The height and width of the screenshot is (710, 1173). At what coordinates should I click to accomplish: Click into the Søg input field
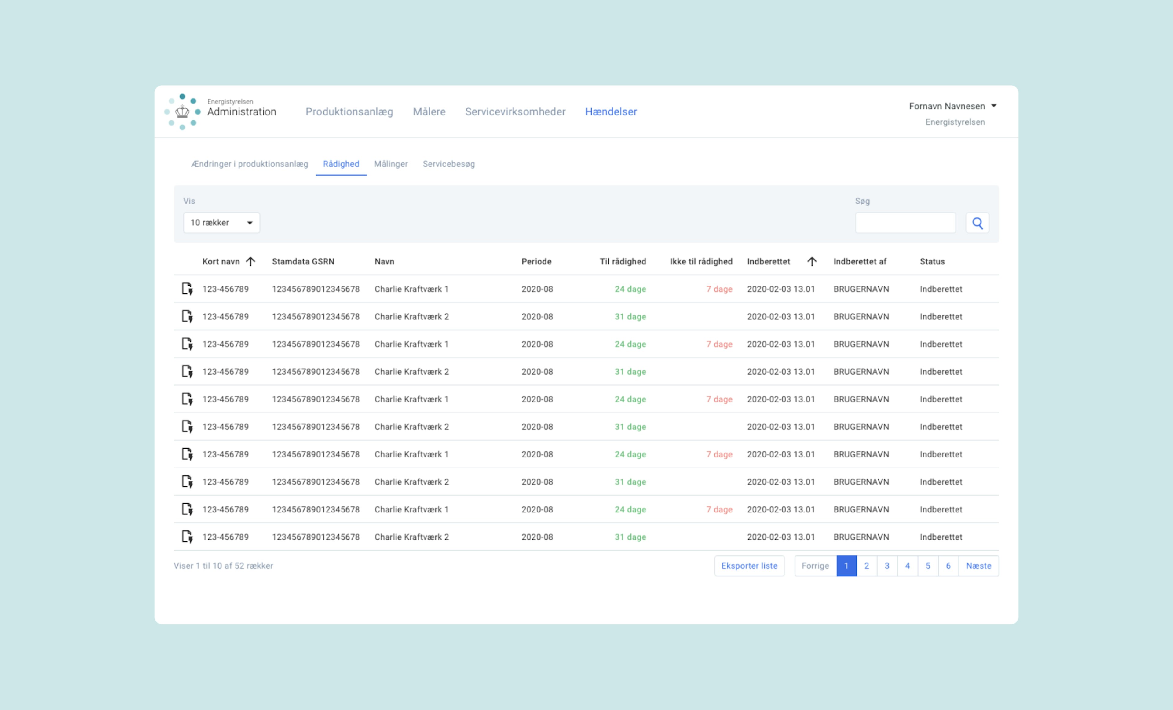click(x=905, y=223)
